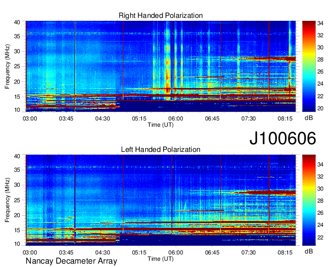The height and width of the screenshot is (267, 329).
Task: Click 10 MHz tick of Left Handed plot
Action: point(17,244)
